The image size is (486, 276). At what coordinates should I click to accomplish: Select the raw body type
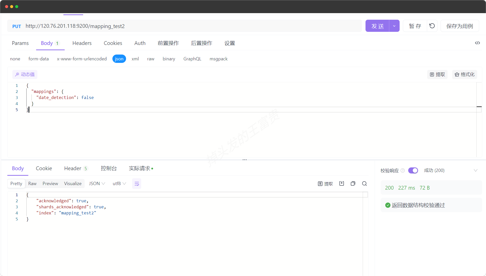pos(151,59)
